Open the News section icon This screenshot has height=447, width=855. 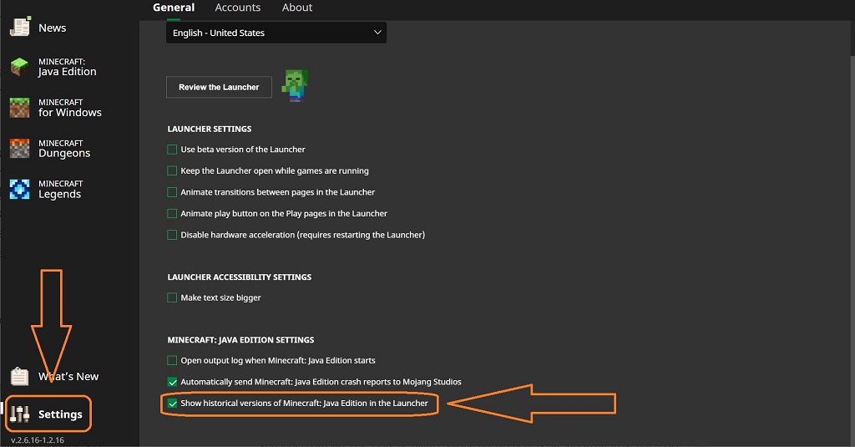tap(19, 27)
